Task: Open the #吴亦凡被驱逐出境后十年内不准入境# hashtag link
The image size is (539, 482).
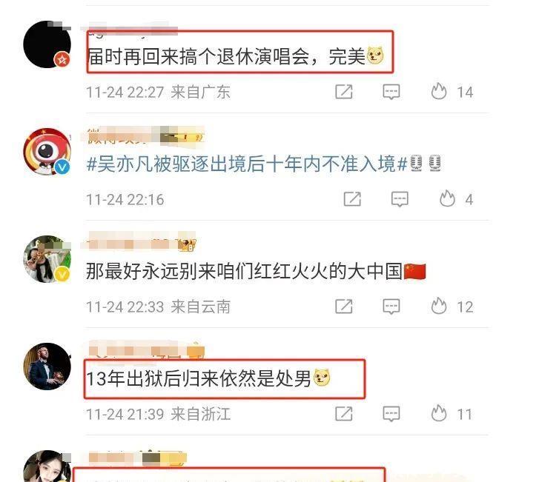Action: click(247, 164)
